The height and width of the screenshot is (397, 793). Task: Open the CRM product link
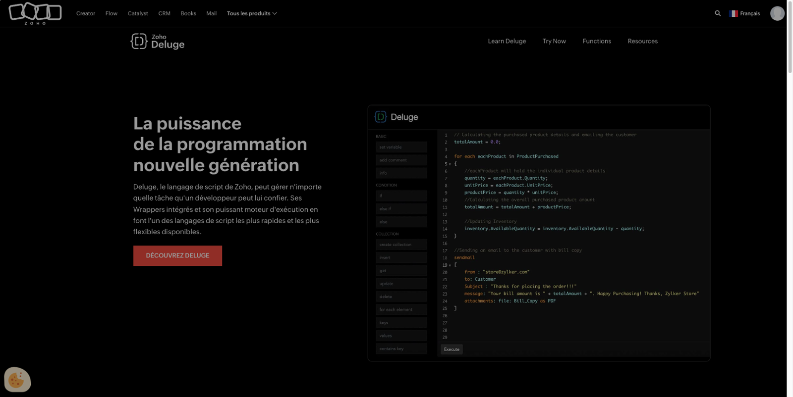[x=165, y=13]
